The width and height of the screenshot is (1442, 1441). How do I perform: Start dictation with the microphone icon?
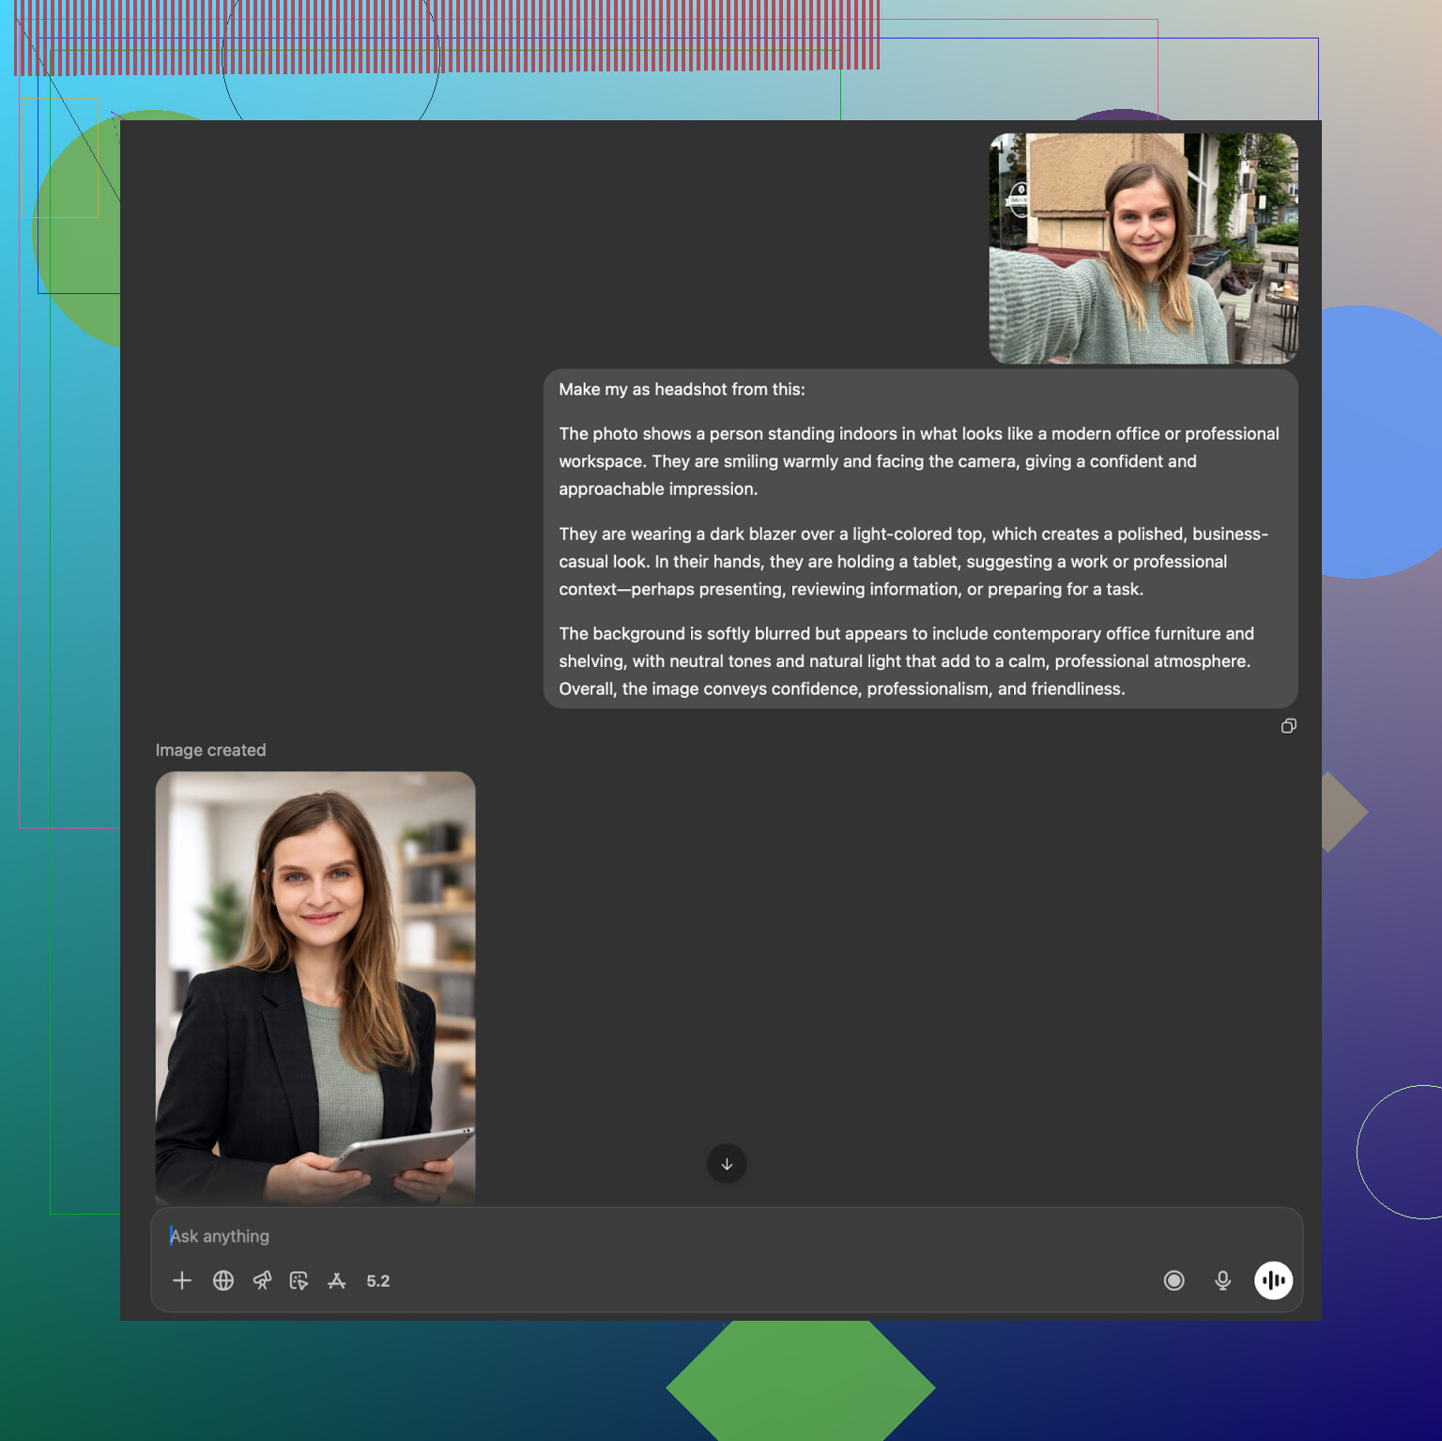1222,1280
